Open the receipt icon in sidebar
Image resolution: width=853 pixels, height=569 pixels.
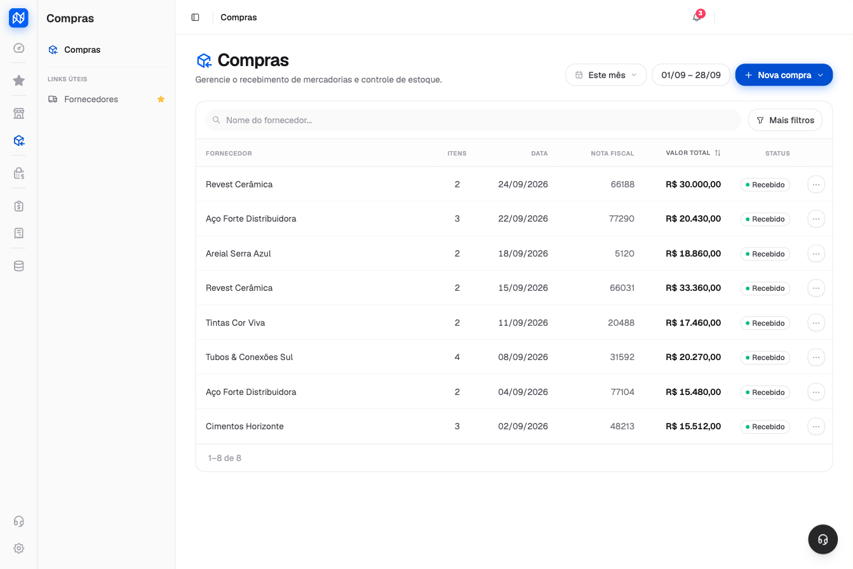point(18,233)
